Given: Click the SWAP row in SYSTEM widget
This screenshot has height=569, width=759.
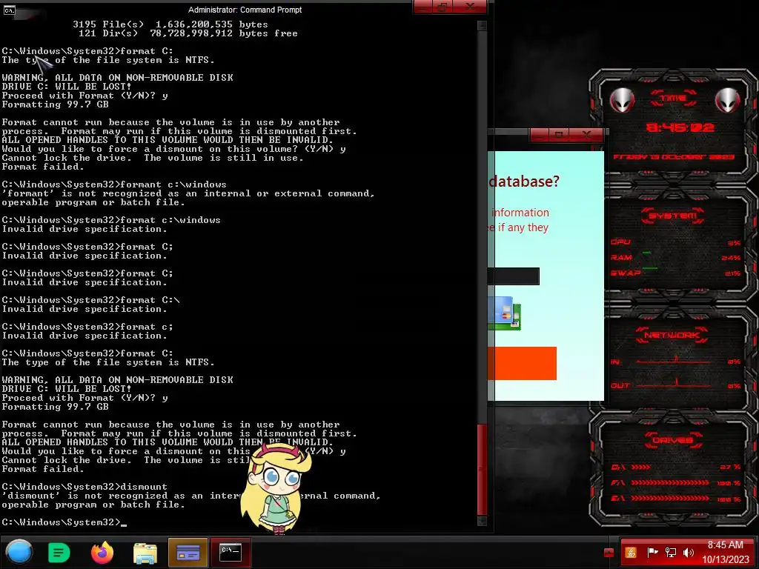Looking at the screenshot, I should click(676, 273).
